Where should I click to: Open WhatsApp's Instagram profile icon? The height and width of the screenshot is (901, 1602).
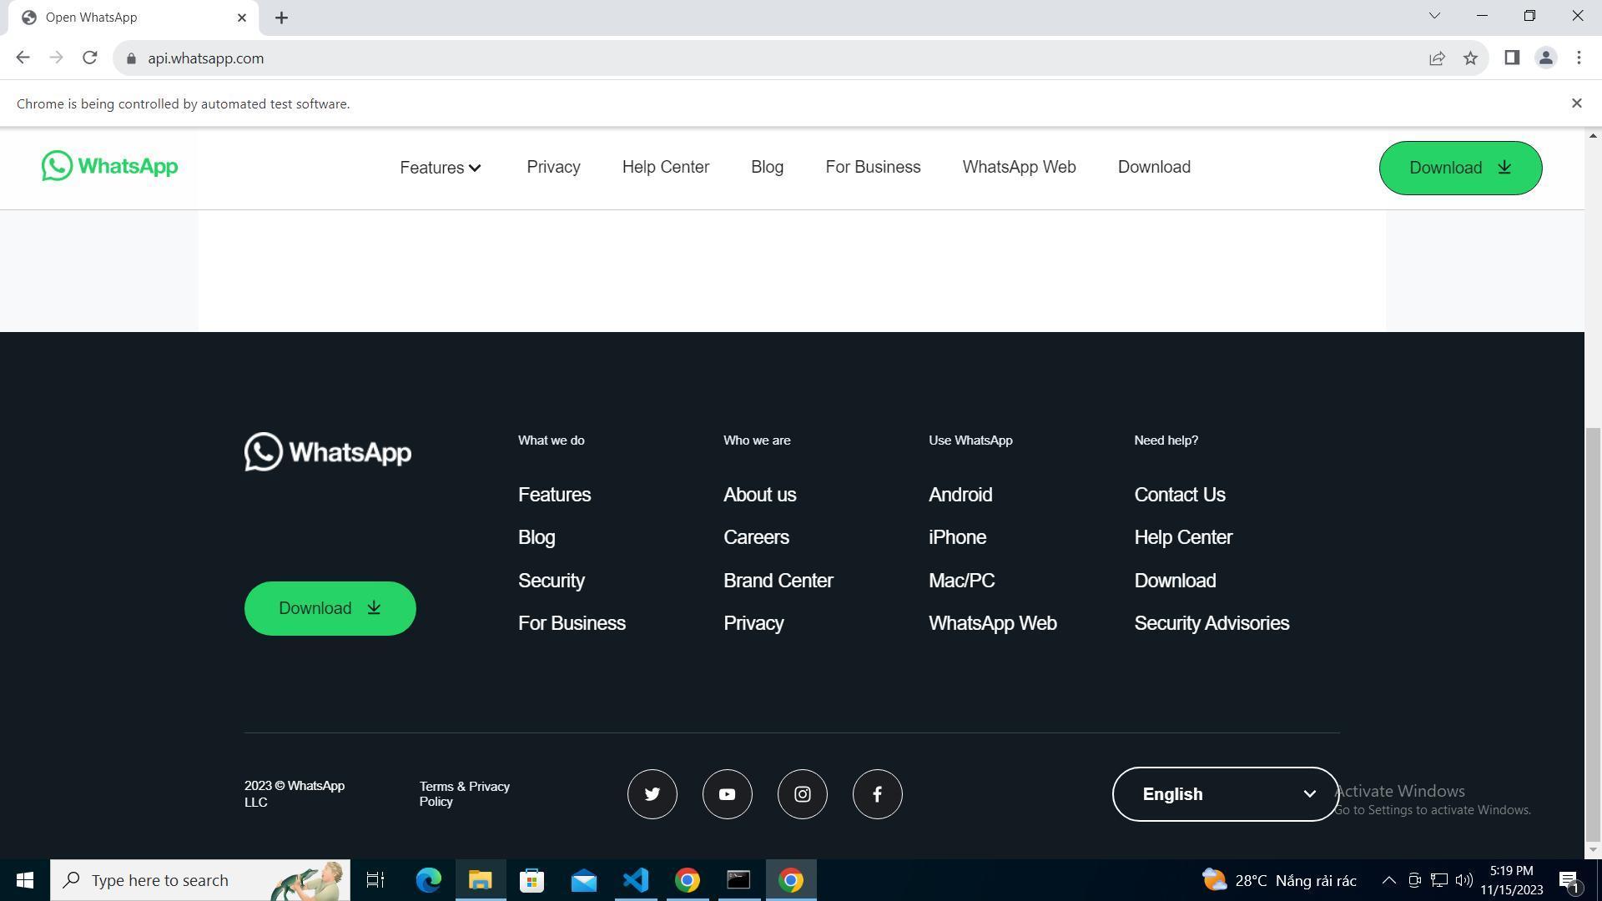(x=802, y=794)
